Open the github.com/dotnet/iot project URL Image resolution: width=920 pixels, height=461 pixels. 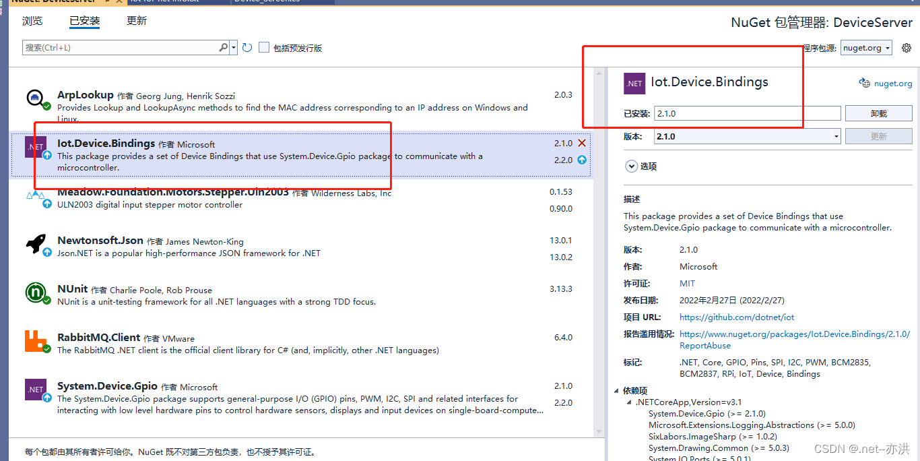click(x=737, y=317)
